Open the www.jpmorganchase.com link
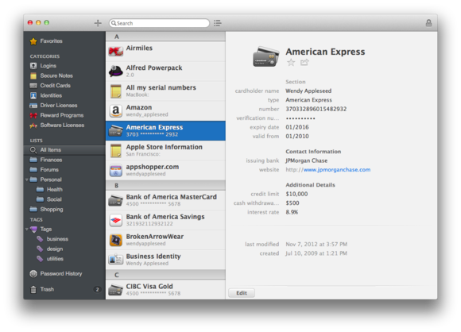The width and height of the screenshot is (461, 332). (x=337, y=169)
